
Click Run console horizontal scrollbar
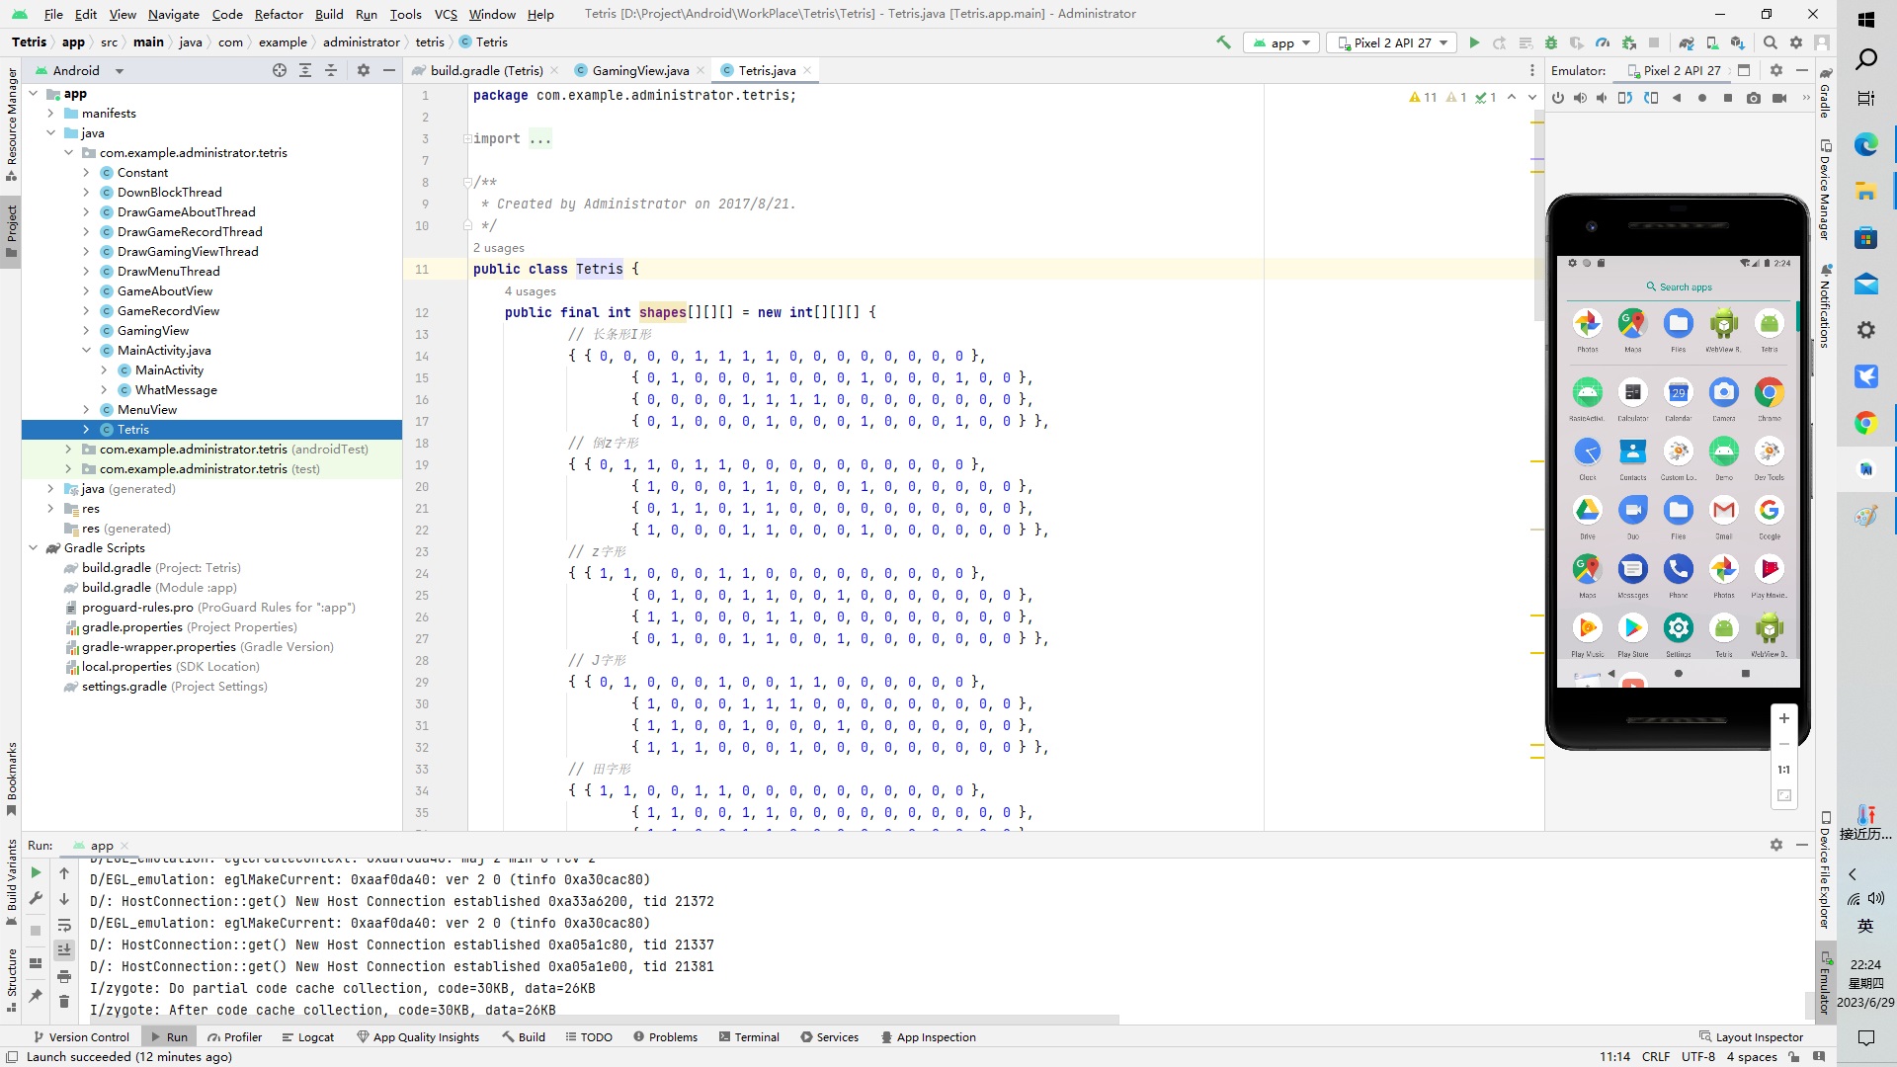click(x=605, y=1019)
